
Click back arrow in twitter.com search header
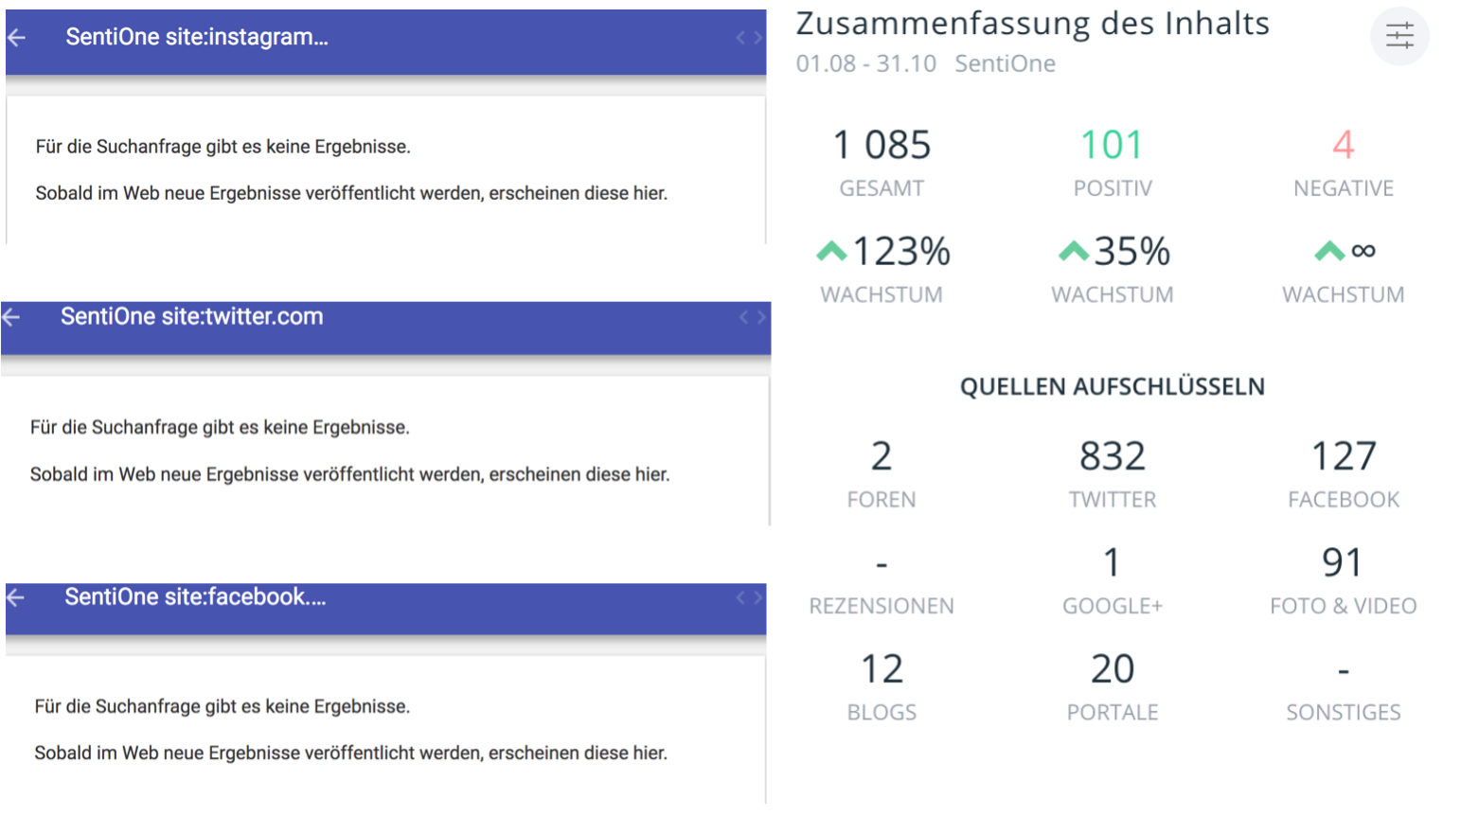12,317
